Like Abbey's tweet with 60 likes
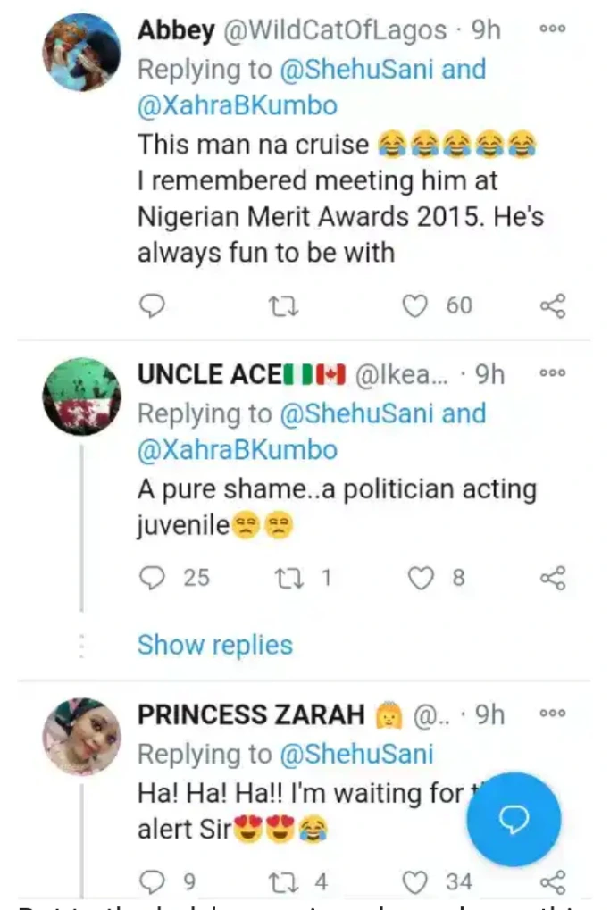The width and height of the screenshot is (610, 910). pos(414,306)
